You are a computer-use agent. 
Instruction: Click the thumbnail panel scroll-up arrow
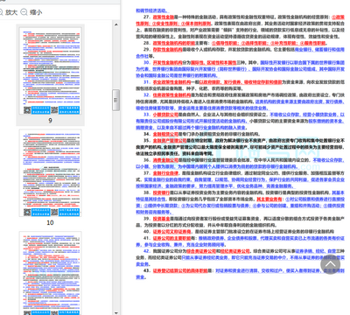(x=116, y=24)
